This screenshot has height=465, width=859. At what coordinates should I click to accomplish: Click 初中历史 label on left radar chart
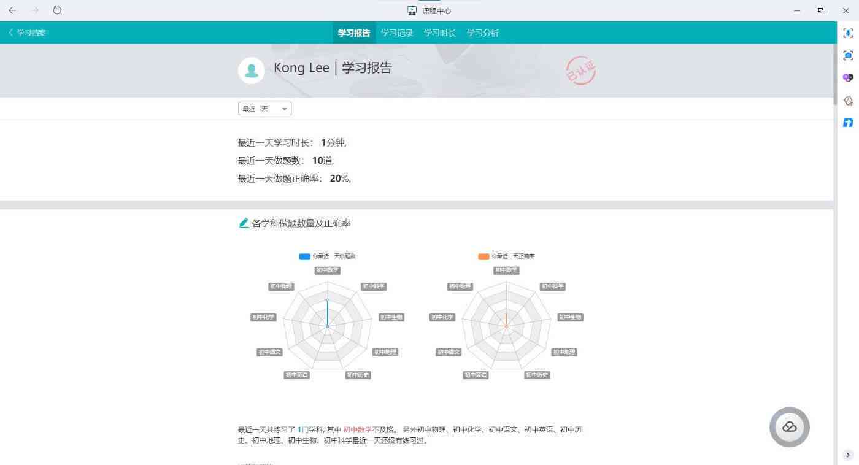coord(358,375)
